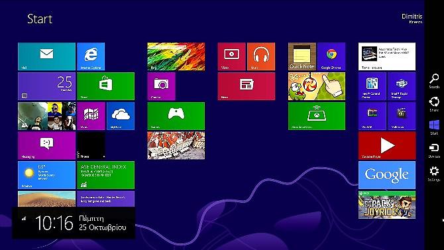The height and width of the screenshot is (250, 444).
Task: Open the Intel Rapid Storage tile
Action: pyautogui.click(x=402, y=86)
